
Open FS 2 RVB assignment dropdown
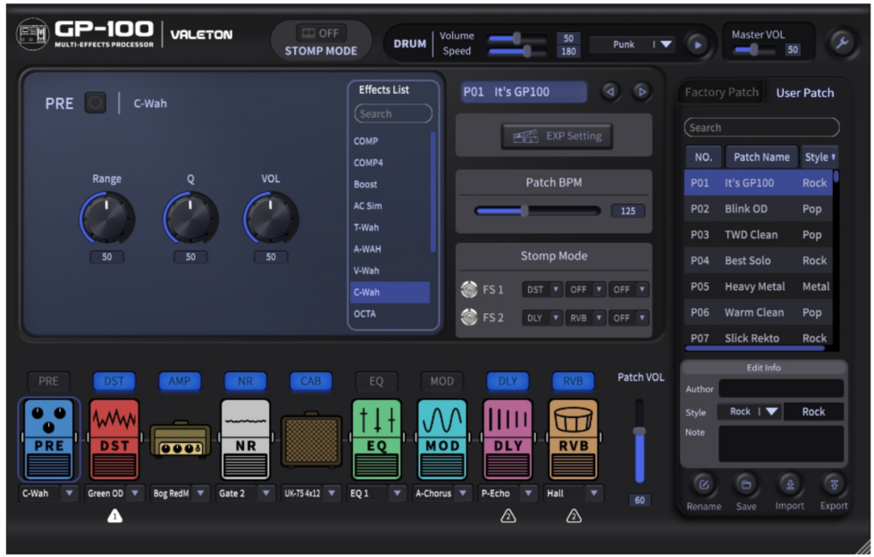[x=585, y=318]
